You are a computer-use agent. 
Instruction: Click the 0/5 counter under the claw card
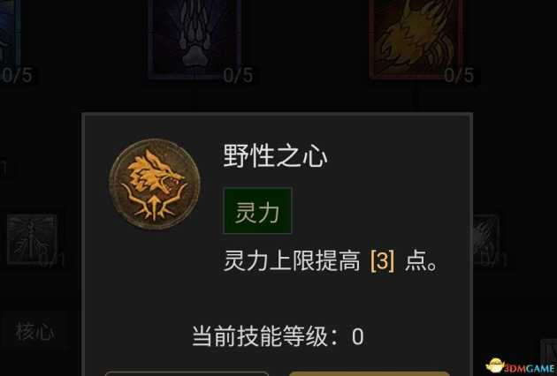(239, 75)
